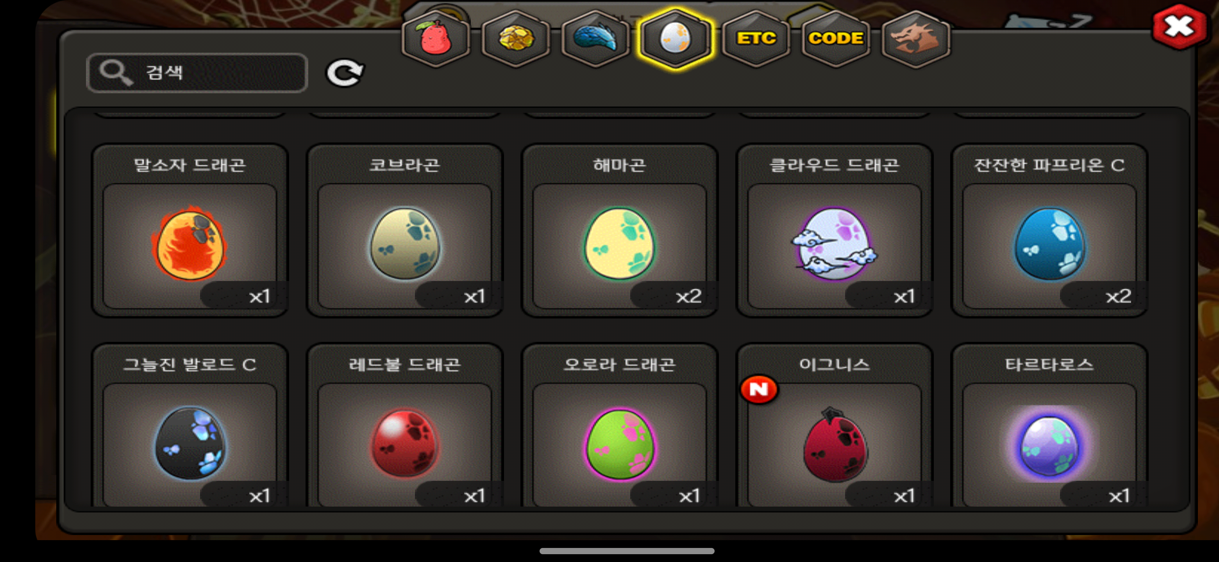Open the dragon head category icon
This screenshot has width=1219, height=562.
(x=916, y=38)
